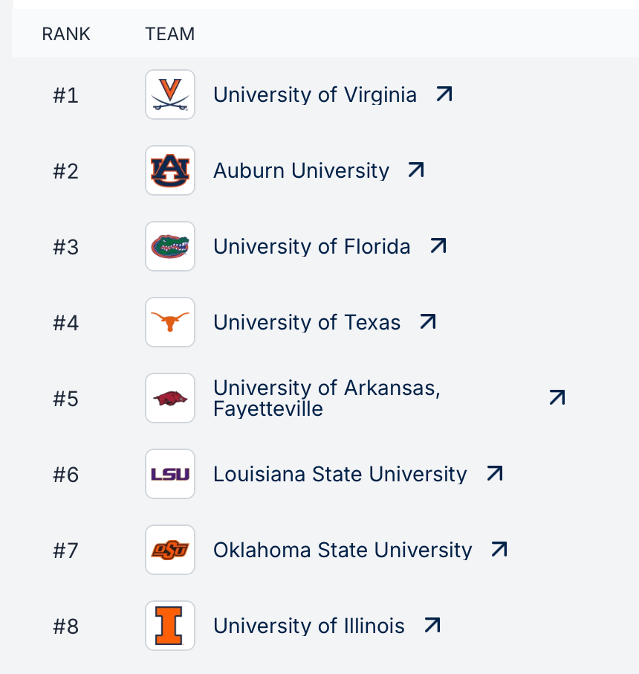Viewport: 639px width, 674px height.
Task: Open the University of Virginia link
Action: click(314, 94)
